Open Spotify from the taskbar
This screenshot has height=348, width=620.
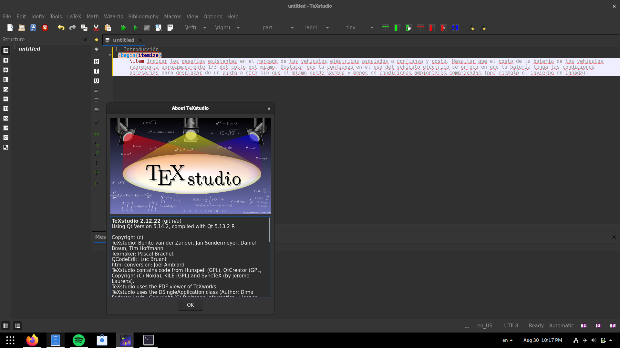pos(79,340)
